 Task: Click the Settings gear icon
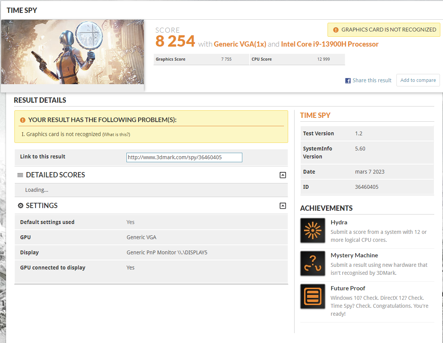[20, 205]
